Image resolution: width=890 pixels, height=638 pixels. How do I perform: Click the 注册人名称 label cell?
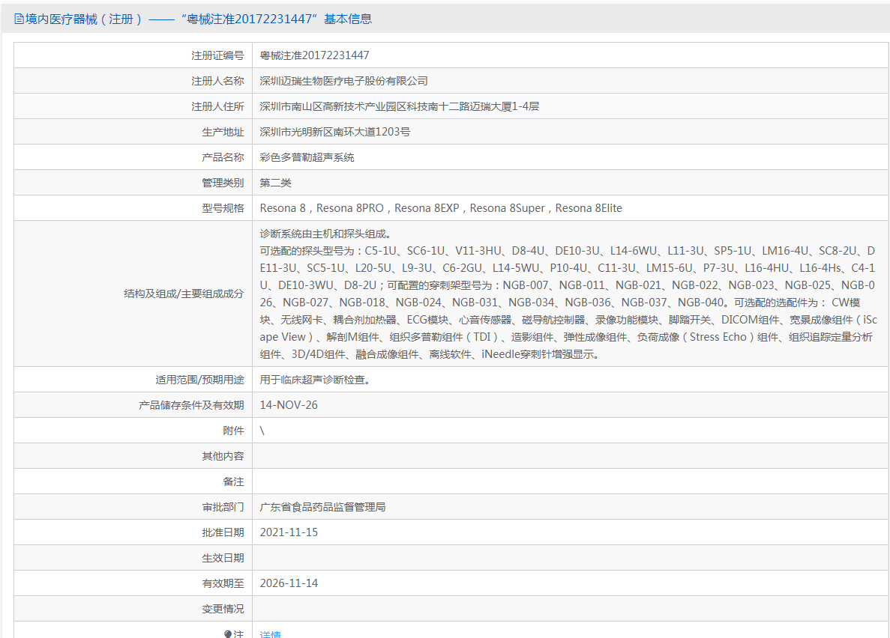133,81
